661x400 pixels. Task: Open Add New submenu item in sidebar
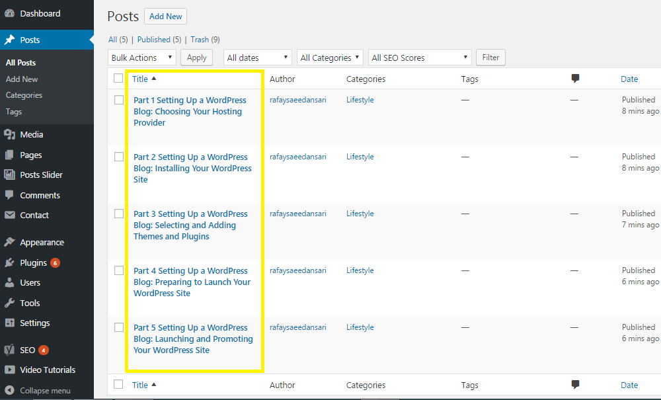tap(22, 79)
